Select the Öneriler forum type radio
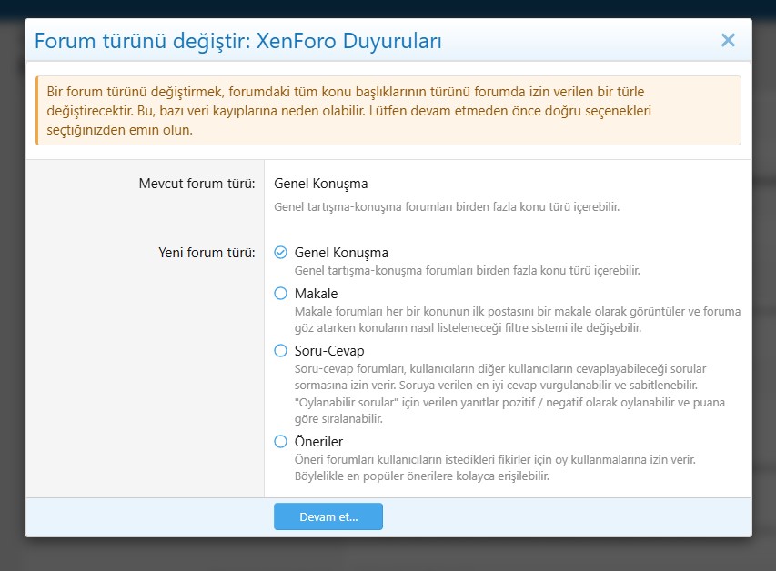Viewport: 776px width, 571px height. tap(280, 441)
